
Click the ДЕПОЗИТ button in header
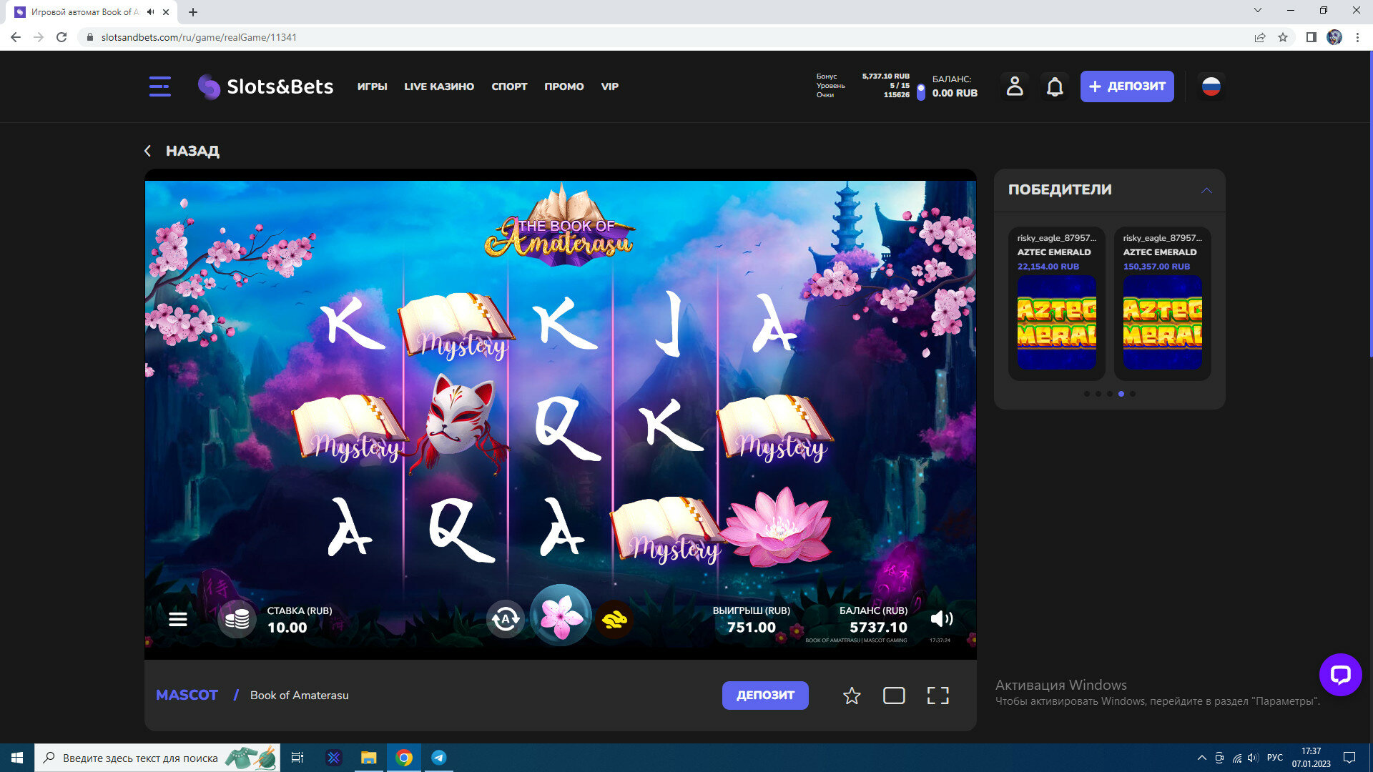coord(1126,86)
